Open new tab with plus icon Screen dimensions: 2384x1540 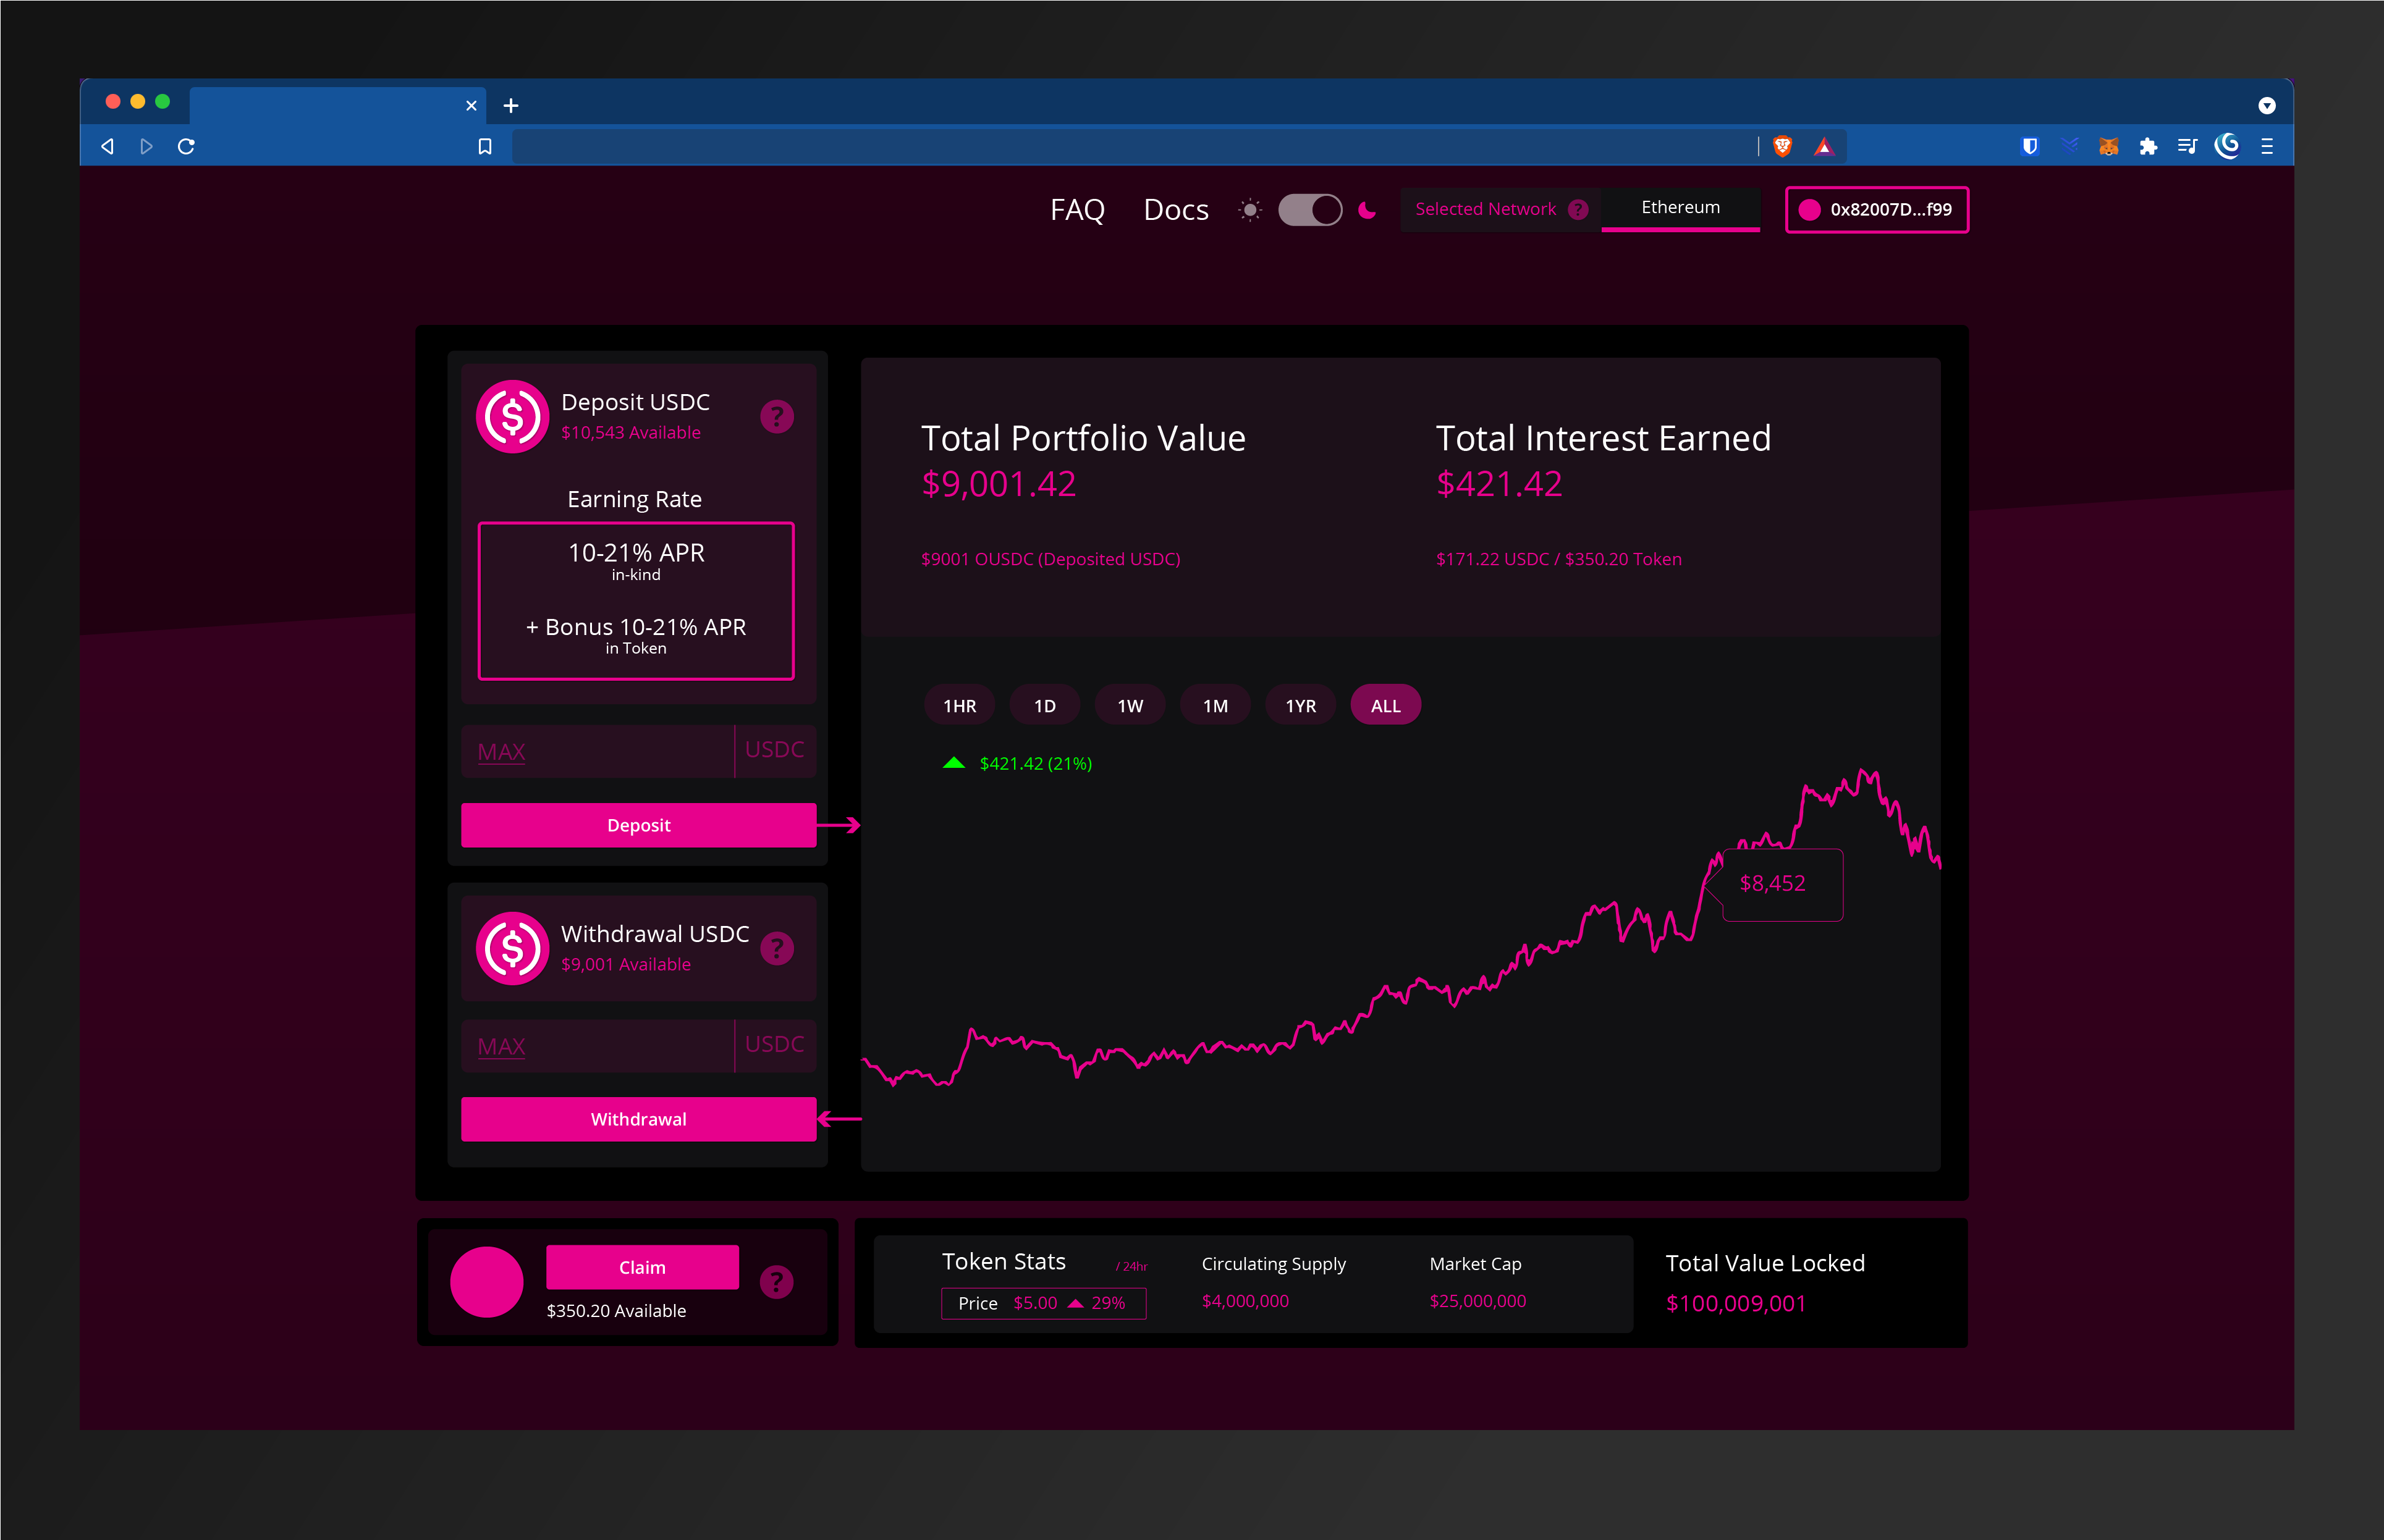510,106
